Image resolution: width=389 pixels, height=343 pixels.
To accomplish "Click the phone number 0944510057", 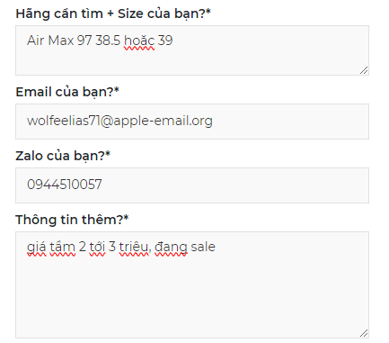I will coord(65,185).
